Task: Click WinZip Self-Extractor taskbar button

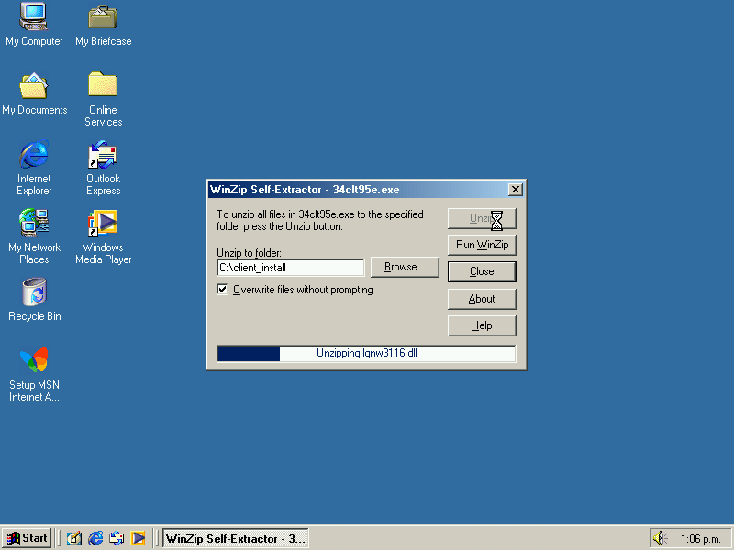Action: [236, 538]
